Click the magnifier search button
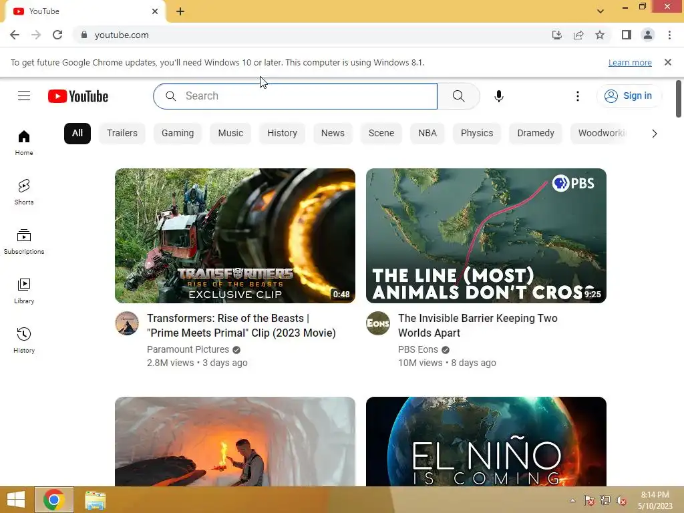Screen dimensions: 684x513 coord(458,96)
